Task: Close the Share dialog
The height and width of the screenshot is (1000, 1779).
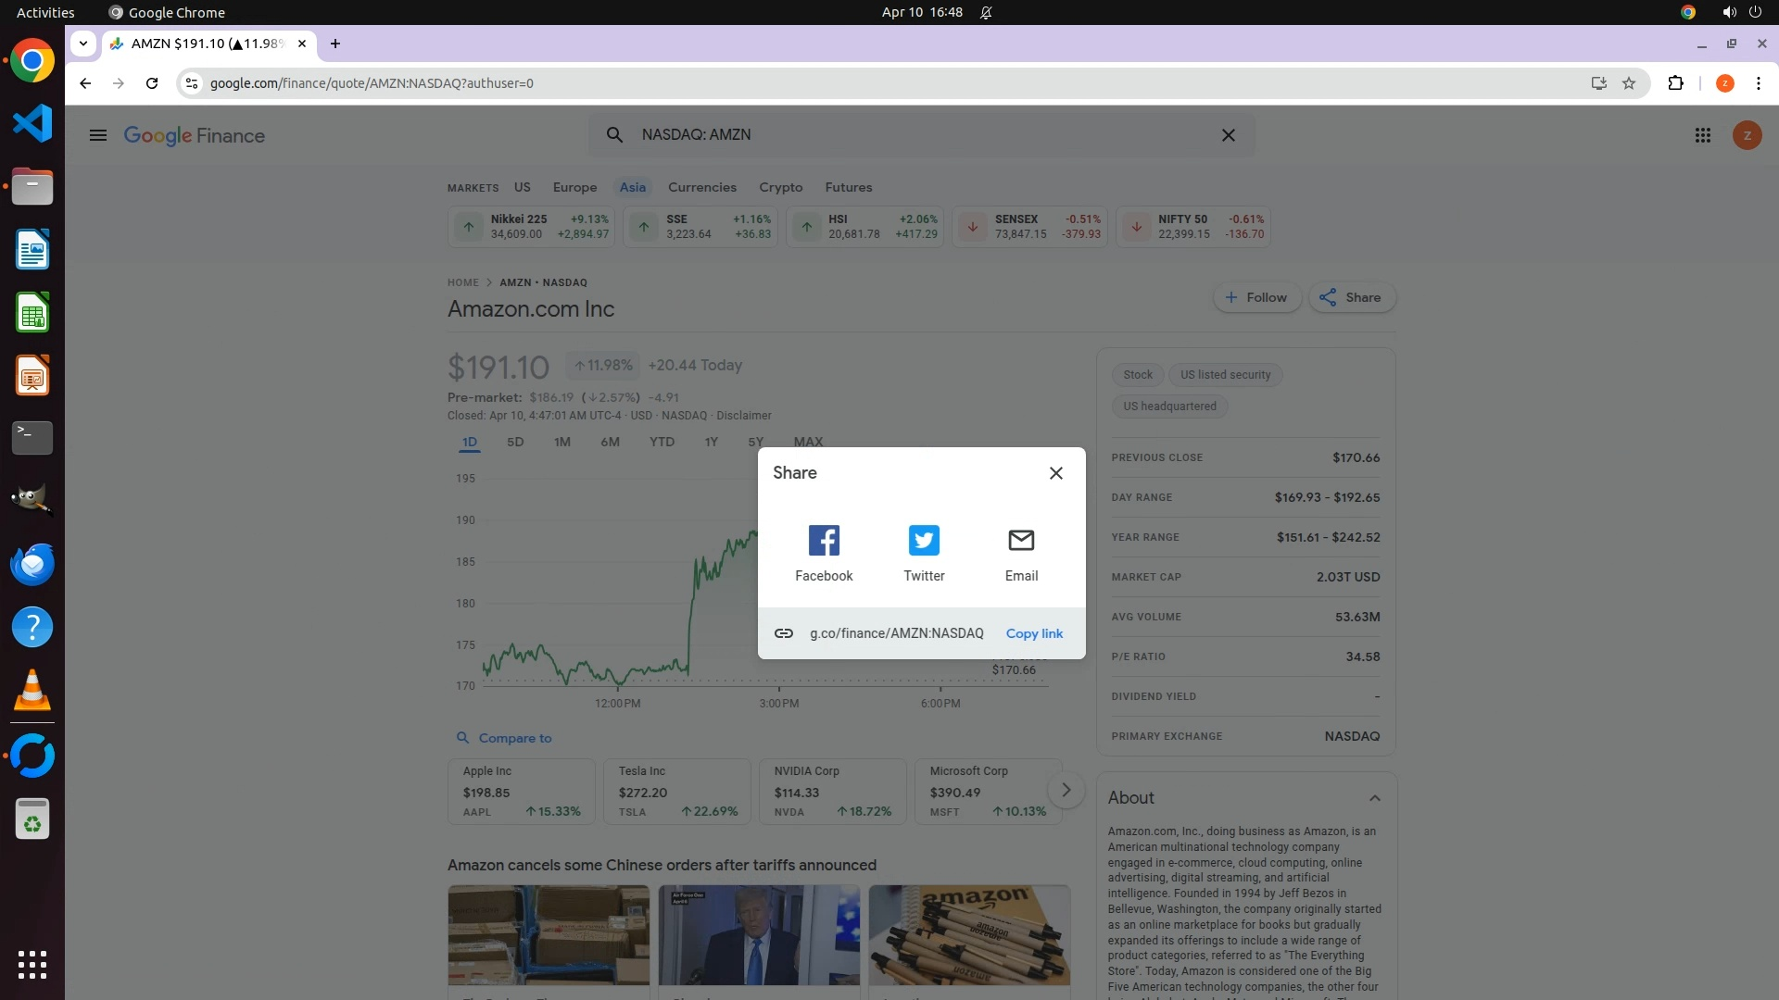Action: [1055, 473]
